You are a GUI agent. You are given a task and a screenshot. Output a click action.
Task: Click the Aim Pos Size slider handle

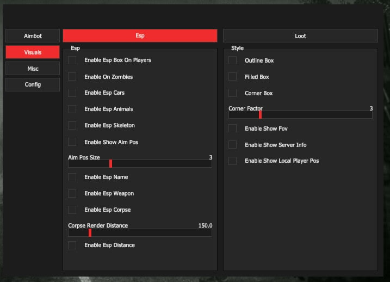click(110, 163)
